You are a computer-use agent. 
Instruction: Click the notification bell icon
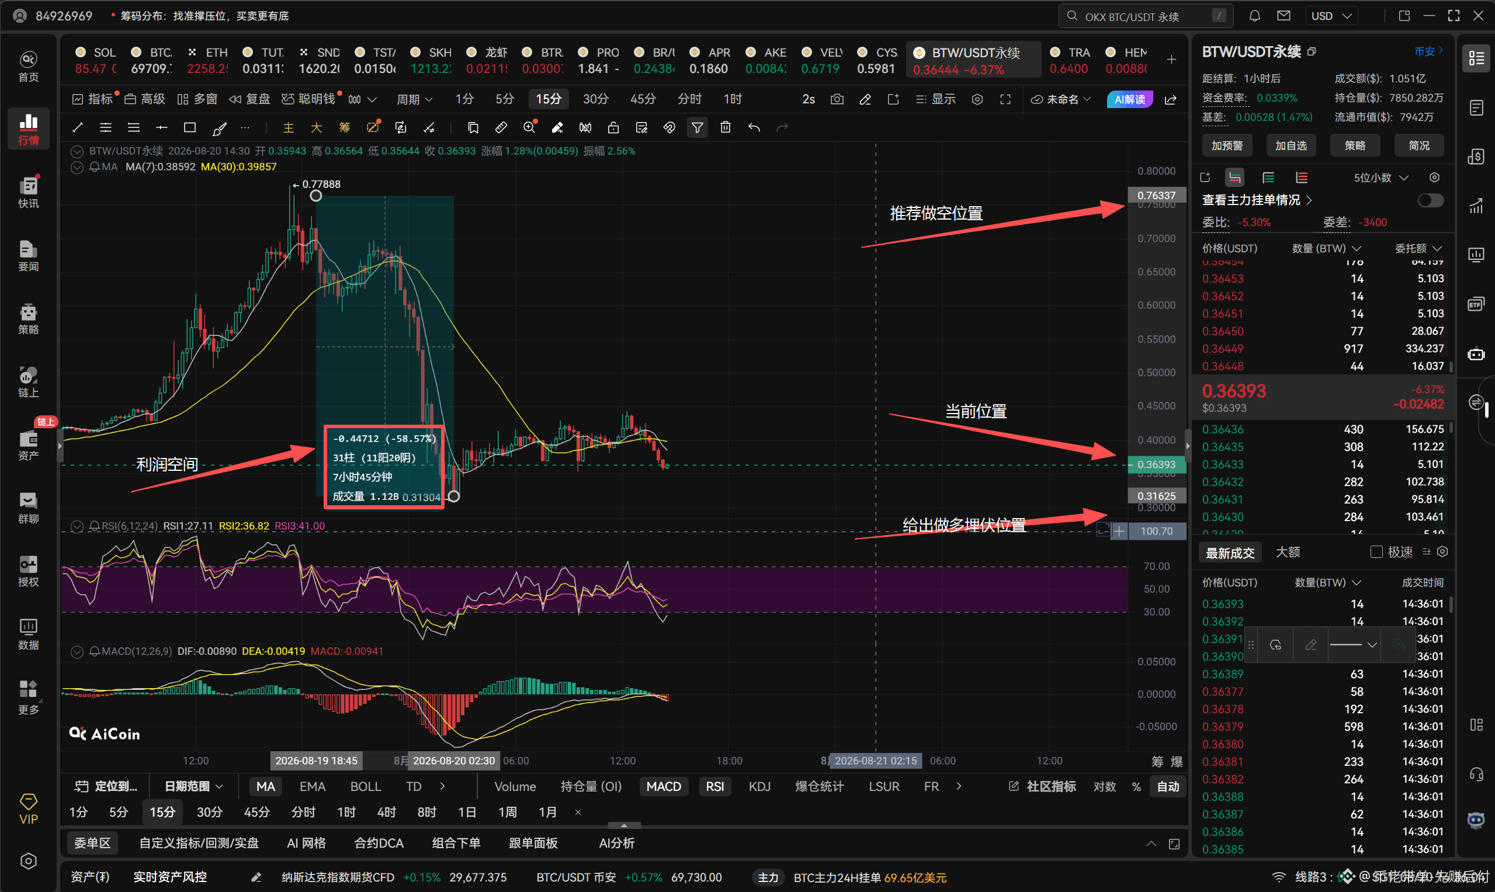[1254, 16]
